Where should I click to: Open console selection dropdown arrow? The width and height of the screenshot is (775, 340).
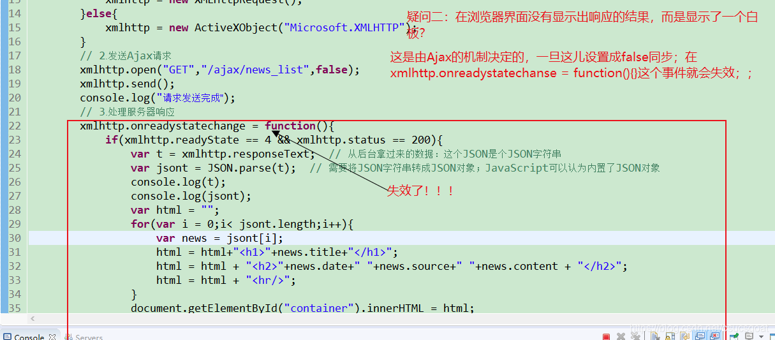click(761, 337)
